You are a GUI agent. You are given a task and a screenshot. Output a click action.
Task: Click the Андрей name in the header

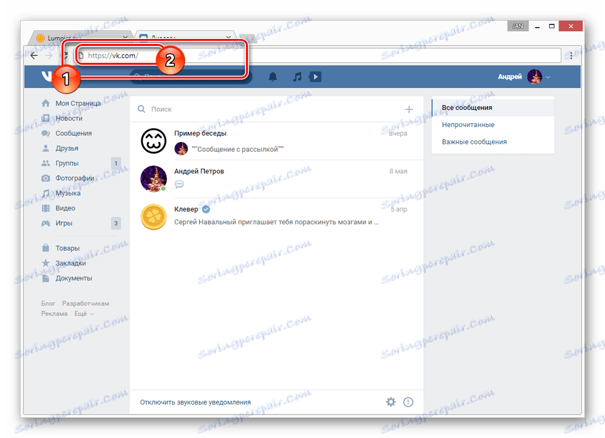pyautogui.click(x=510, y=77)
